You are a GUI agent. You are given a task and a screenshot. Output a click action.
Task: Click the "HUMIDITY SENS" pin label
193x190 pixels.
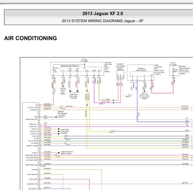point(32,146)
